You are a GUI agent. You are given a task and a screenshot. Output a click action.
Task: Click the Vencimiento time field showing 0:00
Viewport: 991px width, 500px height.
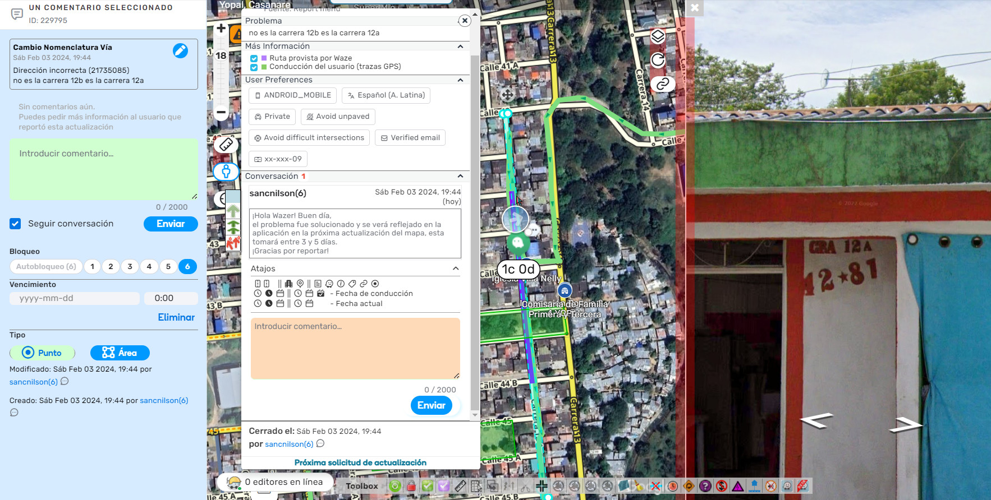171,298
